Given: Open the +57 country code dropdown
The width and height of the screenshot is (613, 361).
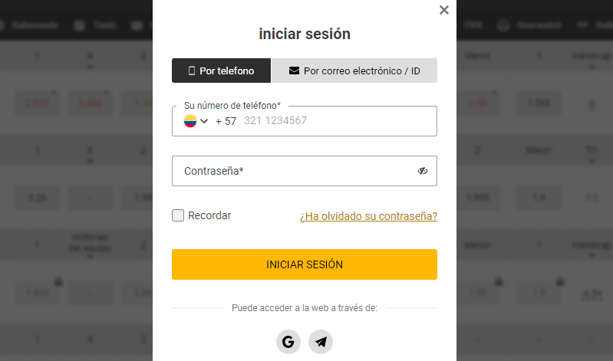Looking at the screenshot, I should point(197,121).
